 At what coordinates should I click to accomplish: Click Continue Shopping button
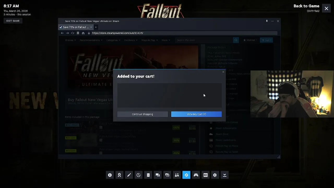pos(142,114)
